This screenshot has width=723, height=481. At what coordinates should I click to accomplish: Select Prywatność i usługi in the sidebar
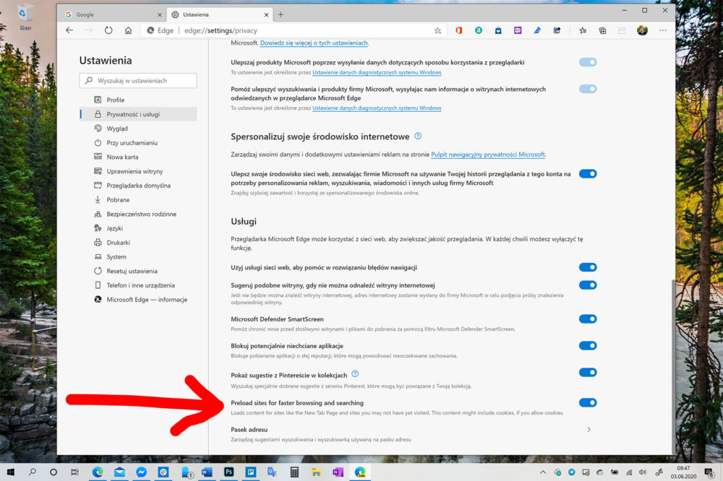pos(138,114)
